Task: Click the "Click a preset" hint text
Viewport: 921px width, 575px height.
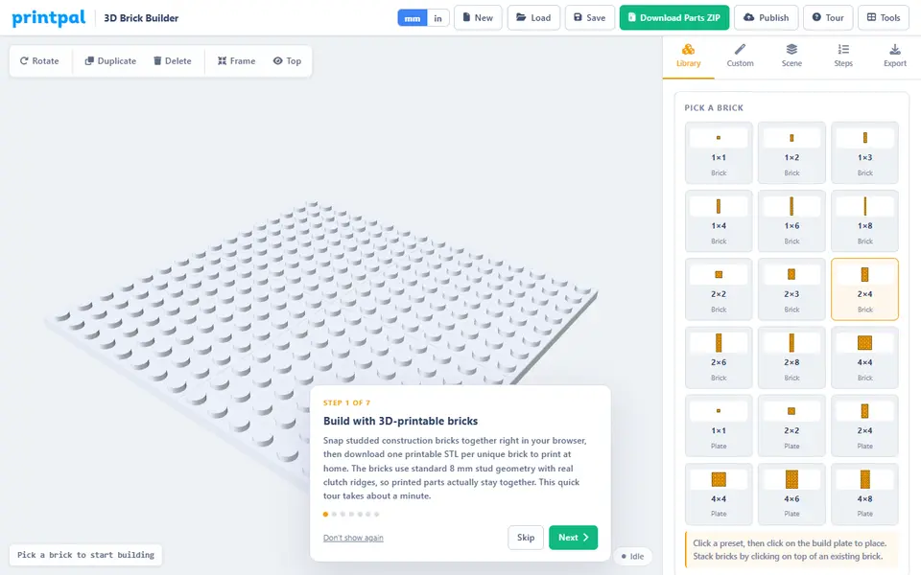Action: [790, 550]
